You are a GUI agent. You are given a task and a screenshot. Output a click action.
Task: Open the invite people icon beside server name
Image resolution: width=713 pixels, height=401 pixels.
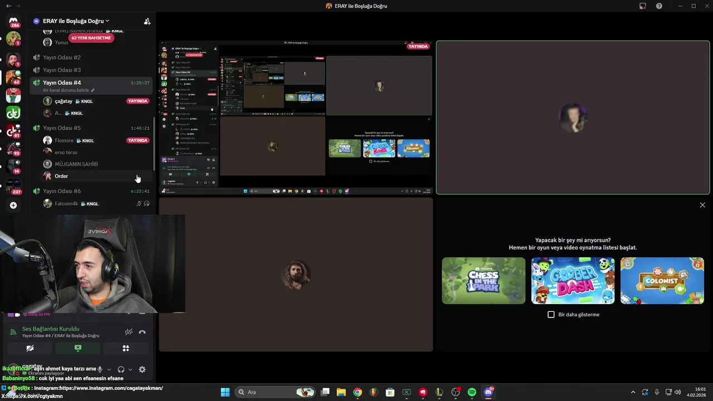tap(147, 21)
